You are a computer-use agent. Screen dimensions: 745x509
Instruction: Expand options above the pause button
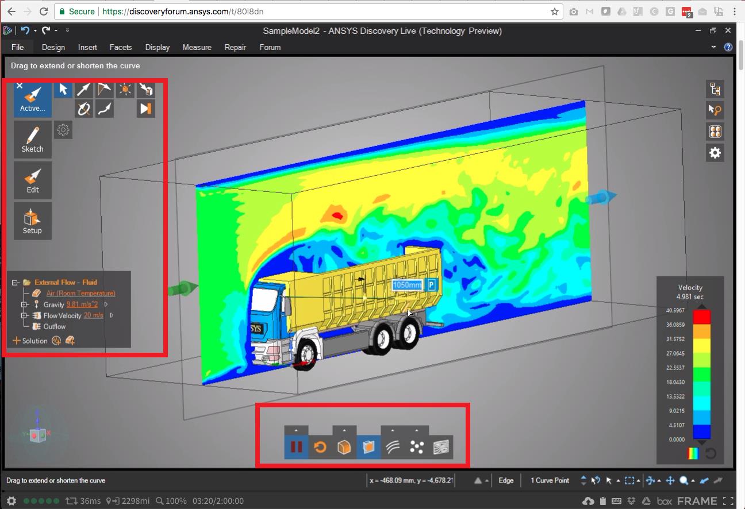pyautogui.click(x=297, y=430)
